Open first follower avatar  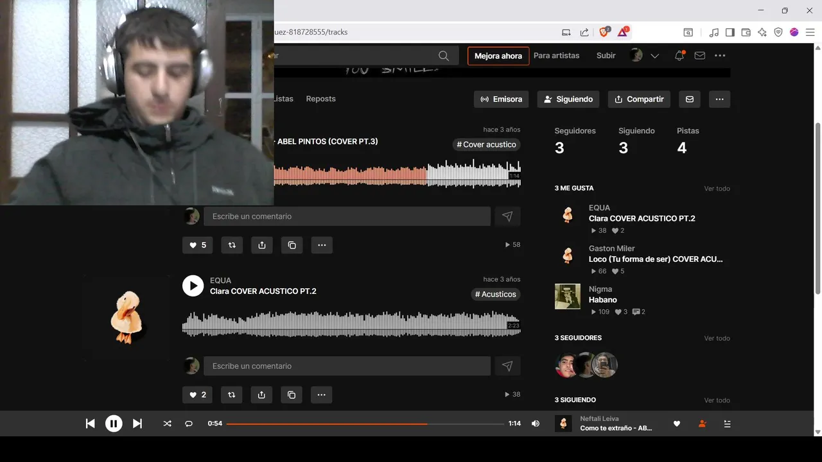click(x=566, y=364)
